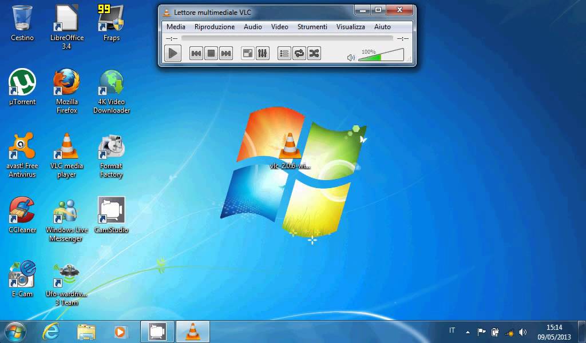Show the VLC playlist
Viewport: 586px width, 343px height.
click(284, 53)
